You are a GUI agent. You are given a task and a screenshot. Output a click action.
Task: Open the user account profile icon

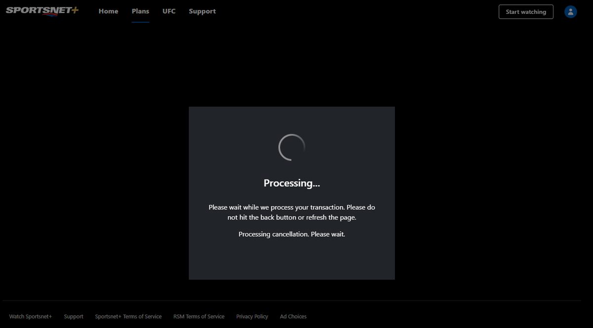coord(571,12)
